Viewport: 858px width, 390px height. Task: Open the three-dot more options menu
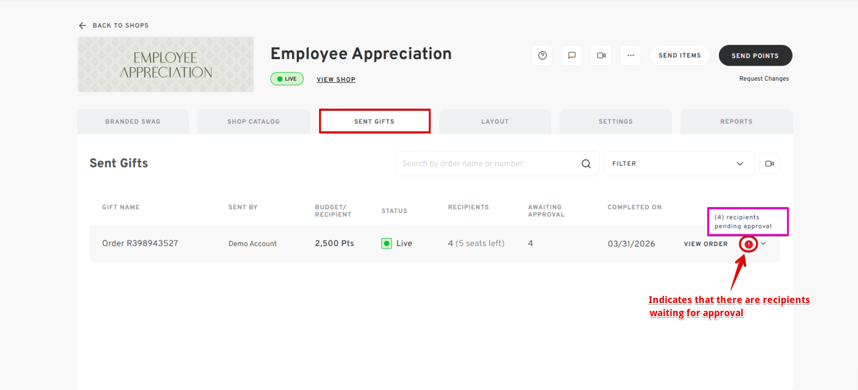[x=630, y=56]
